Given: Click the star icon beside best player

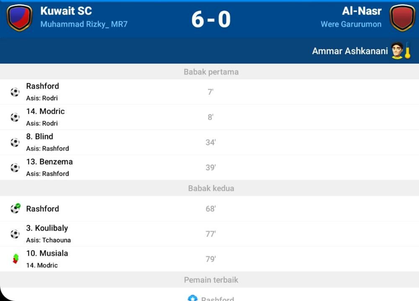Looking at the screenshot, I should pyautogui.click(x=193, y=298).
